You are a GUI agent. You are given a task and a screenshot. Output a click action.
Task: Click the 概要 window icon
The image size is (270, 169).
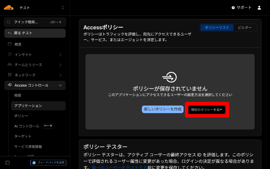click(10, 44)
